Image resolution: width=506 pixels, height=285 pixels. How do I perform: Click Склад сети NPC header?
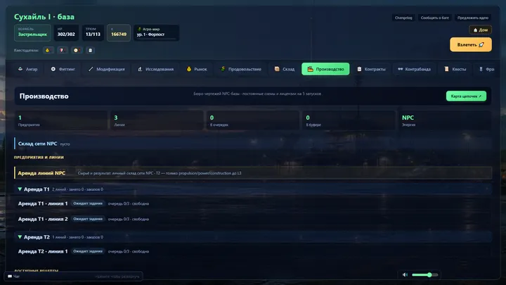253,144
